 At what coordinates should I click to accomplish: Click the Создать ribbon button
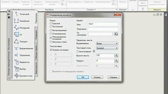click(x=15, y=2)
